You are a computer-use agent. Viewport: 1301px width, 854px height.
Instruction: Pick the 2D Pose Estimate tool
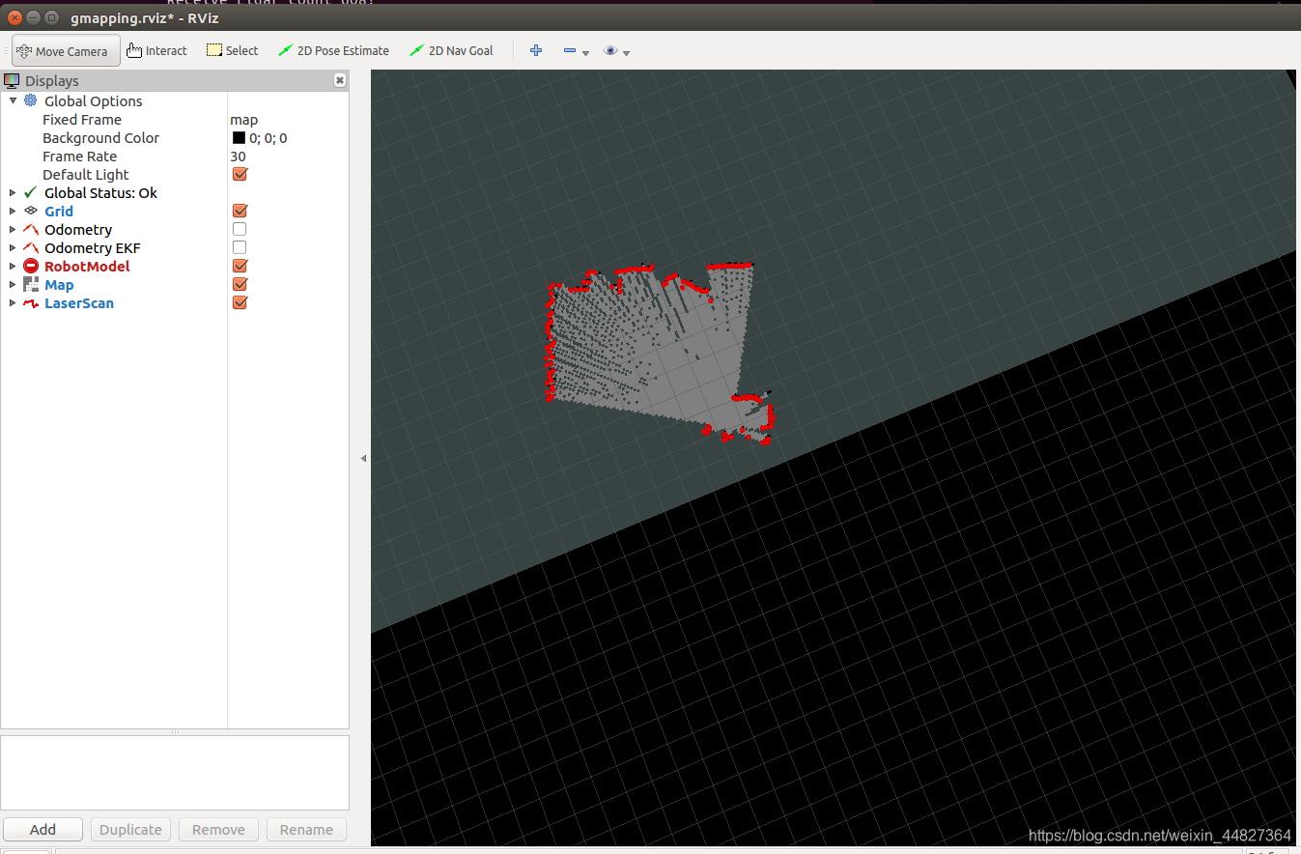(333, 51)
